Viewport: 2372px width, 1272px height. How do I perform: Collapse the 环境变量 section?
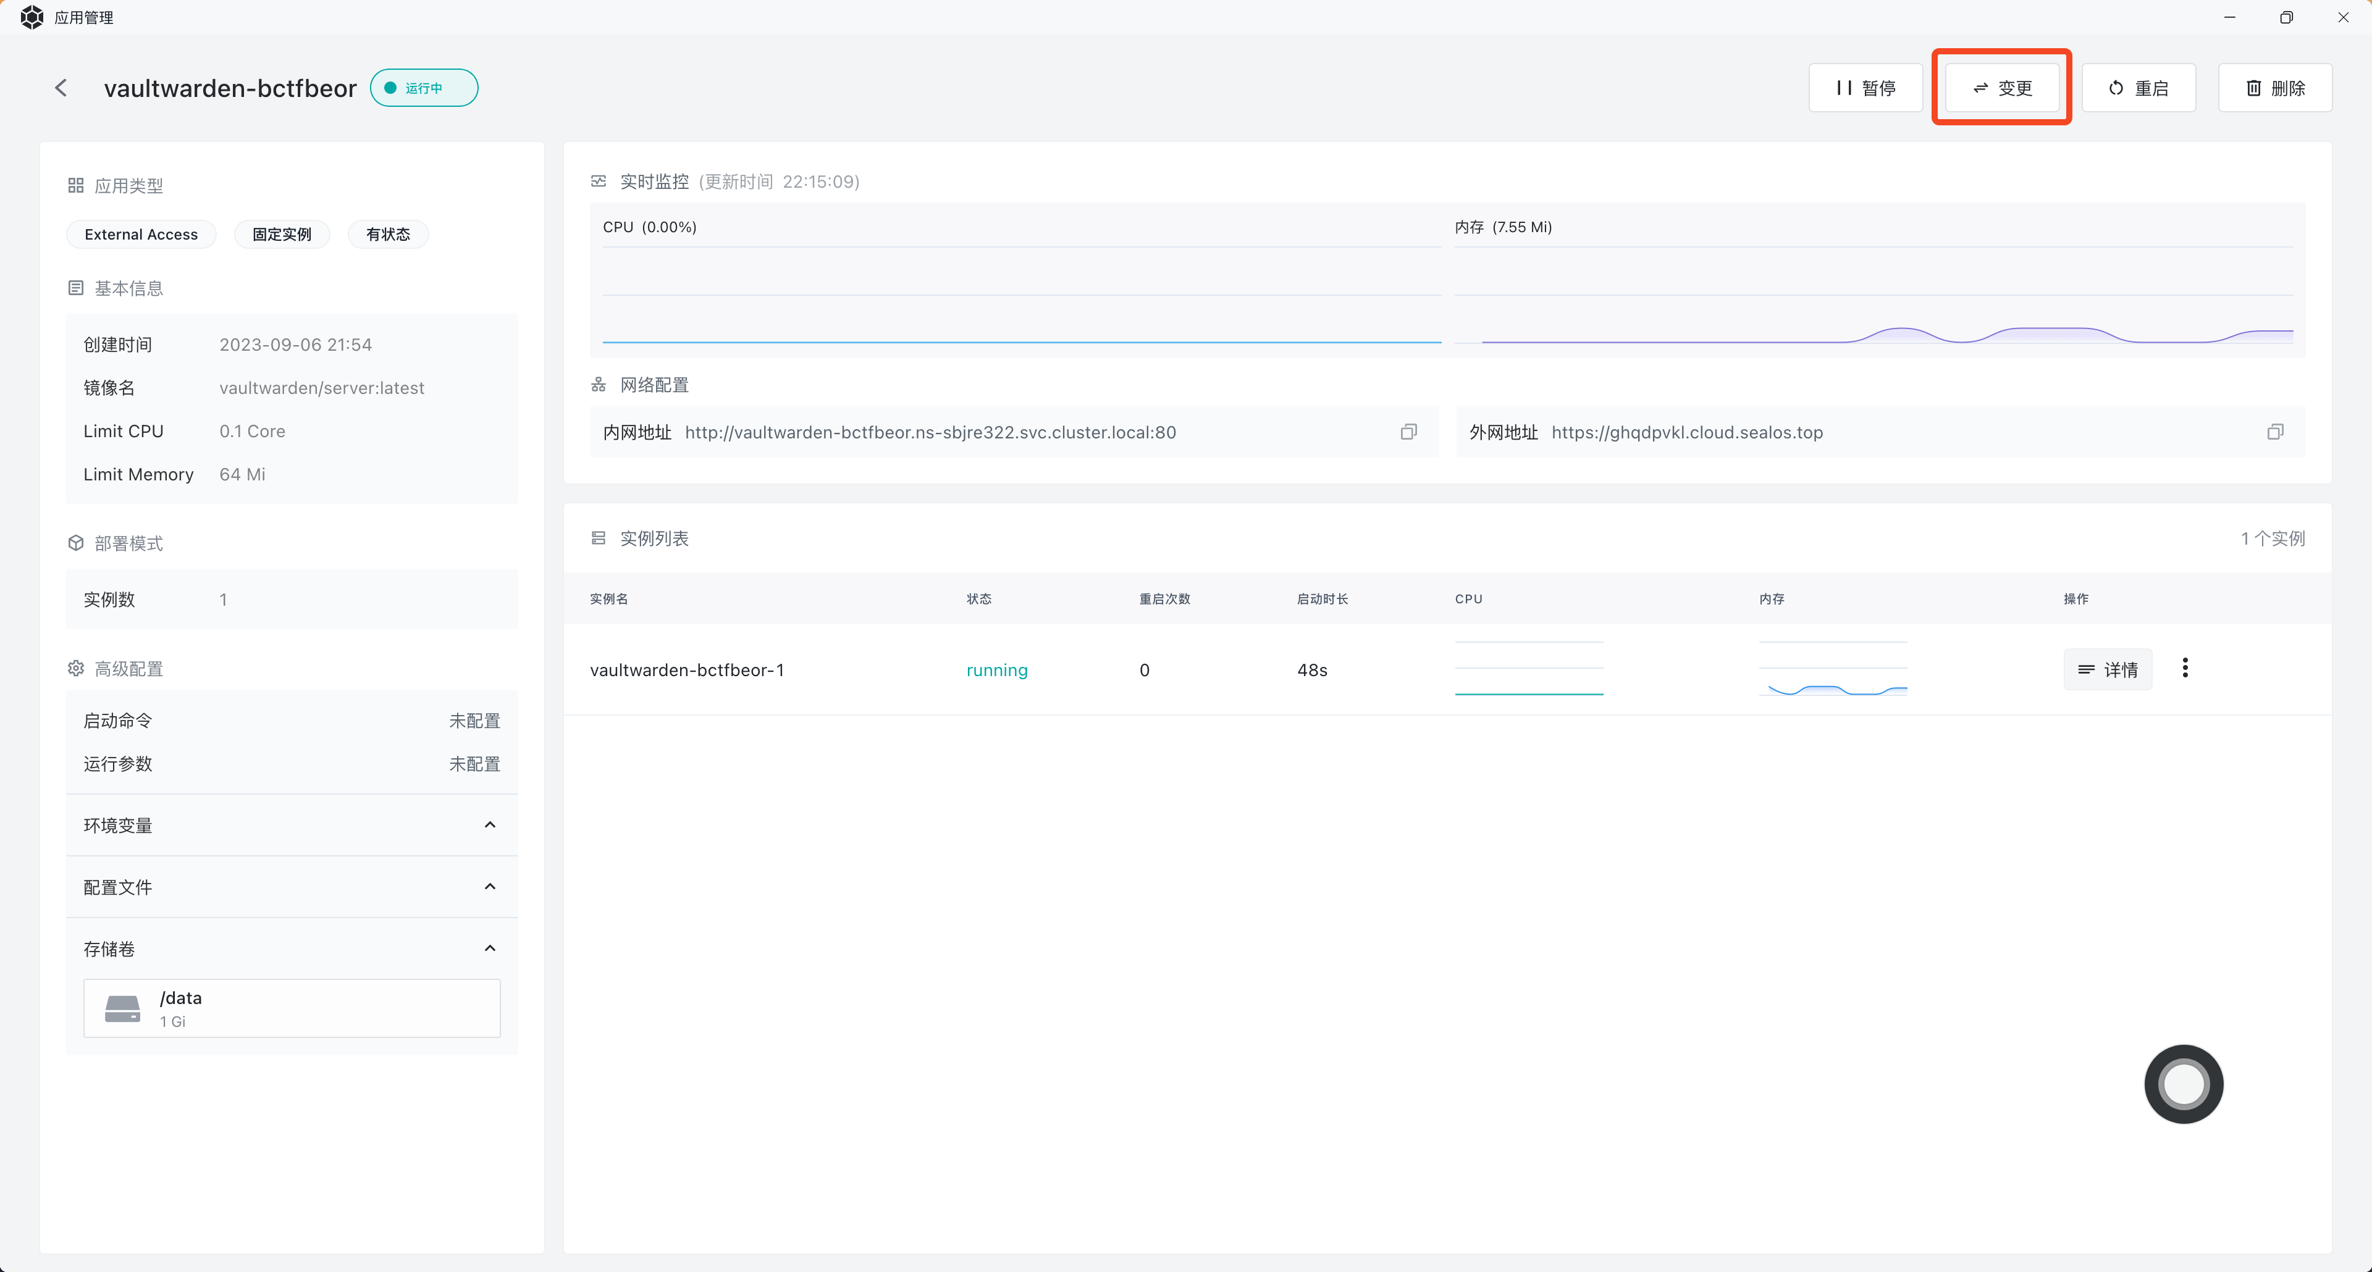point(490,825)
